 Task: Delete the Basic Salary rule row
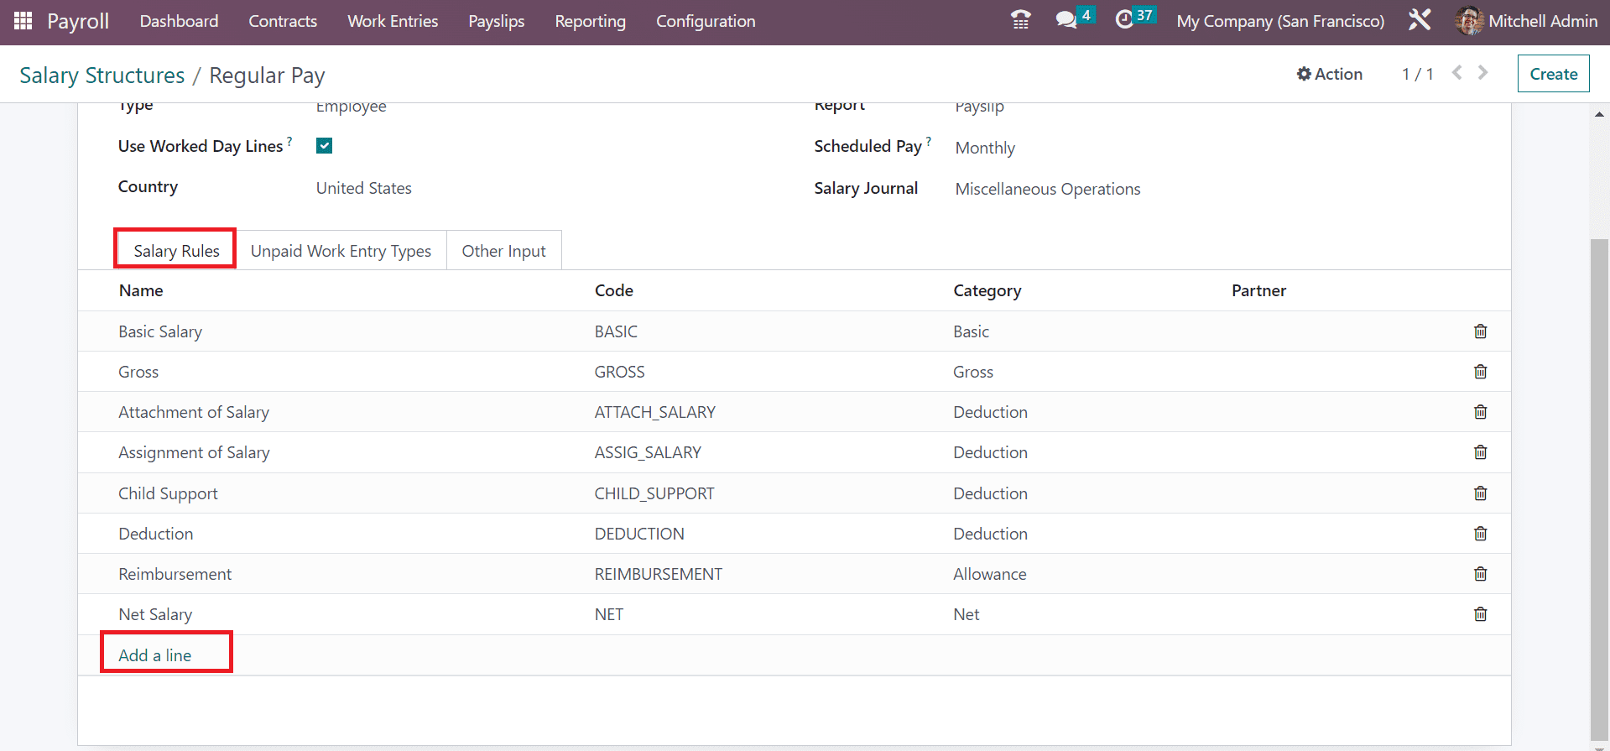click(1480, 331)
